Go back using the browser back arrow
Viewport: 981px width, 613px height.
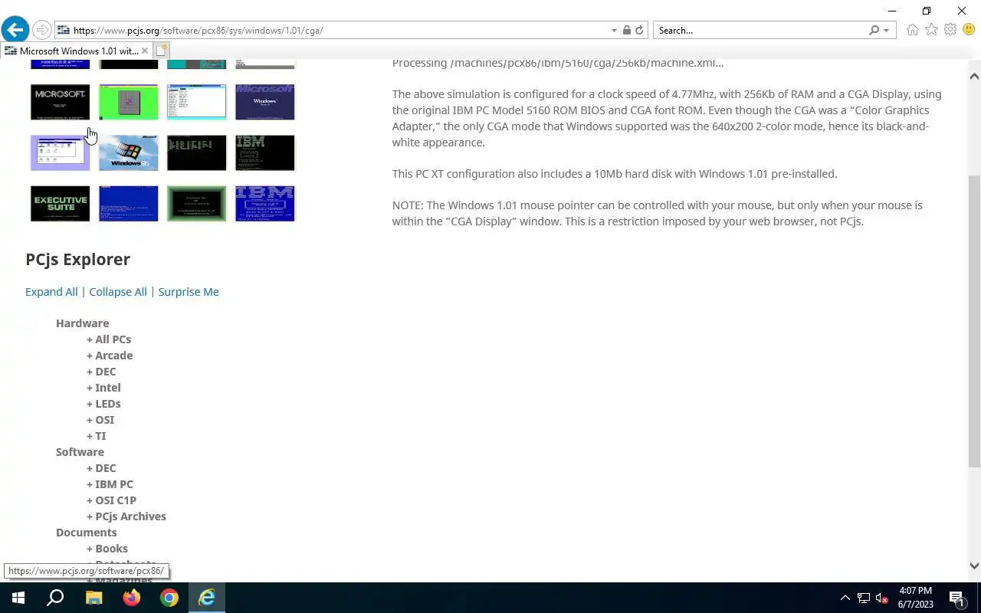click(x=15, y=30)
